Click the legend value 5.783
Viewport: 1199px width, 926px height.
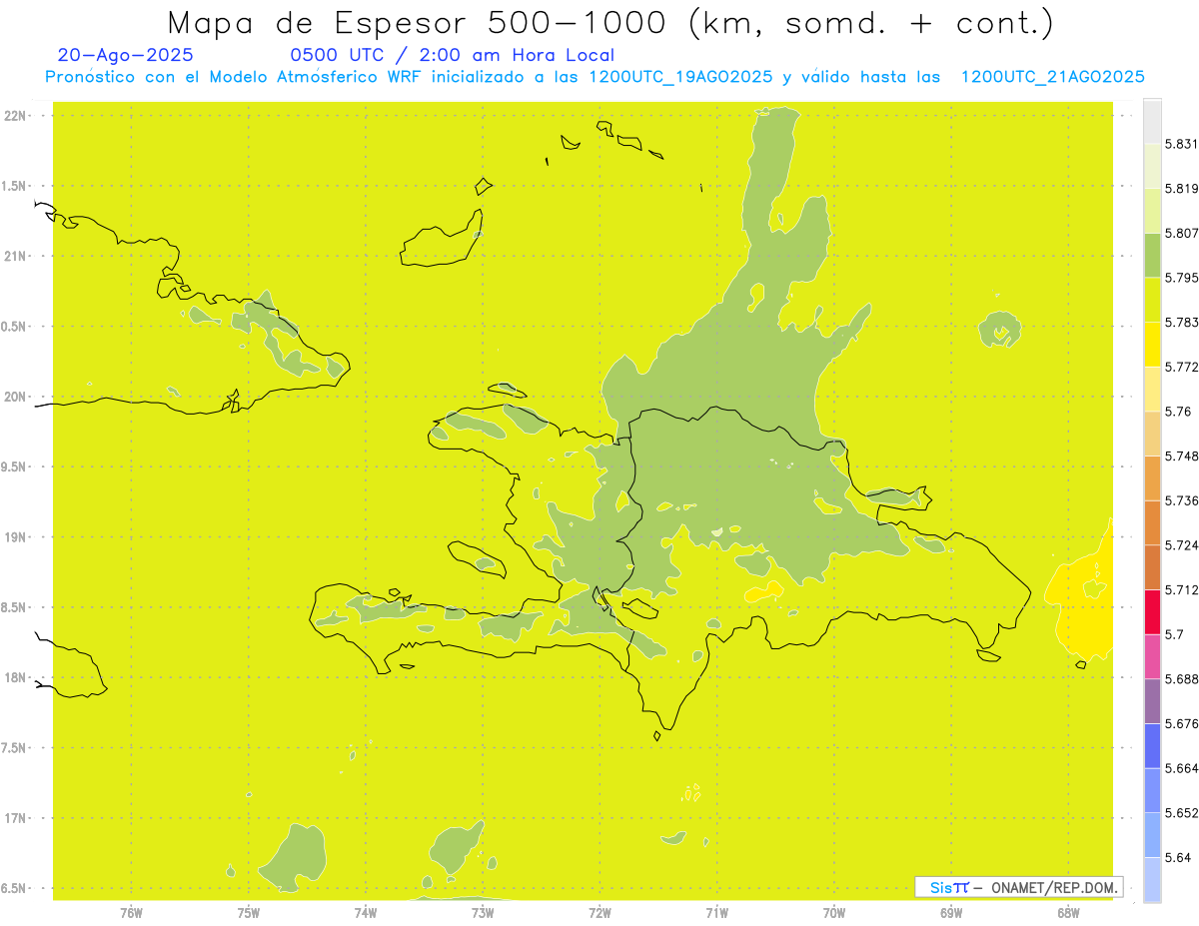(x=1182, y=322)
